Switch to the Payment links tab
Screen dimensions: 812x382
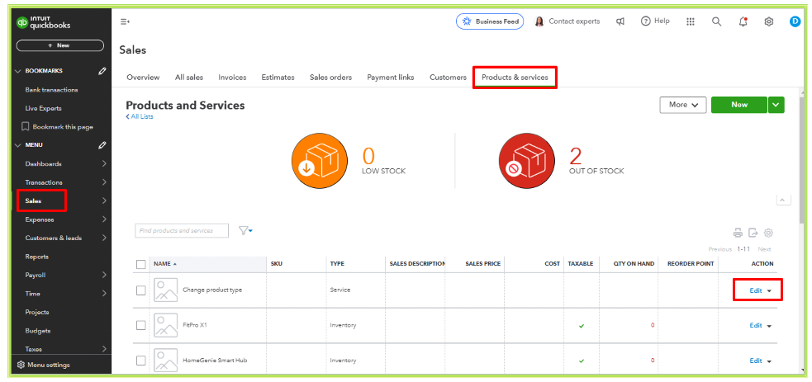pos(391,78)
